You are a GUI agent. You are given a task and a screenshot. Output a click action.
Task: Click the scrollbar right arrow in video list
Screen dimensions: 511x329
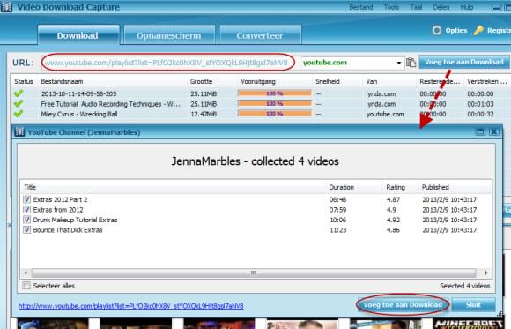(x=486, y=273)
